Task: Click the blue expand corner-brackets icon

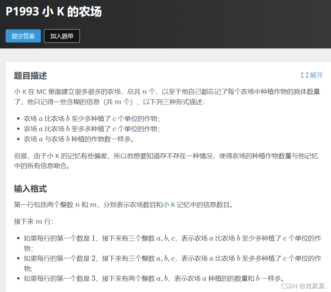Action: click(x=305, y=75)
